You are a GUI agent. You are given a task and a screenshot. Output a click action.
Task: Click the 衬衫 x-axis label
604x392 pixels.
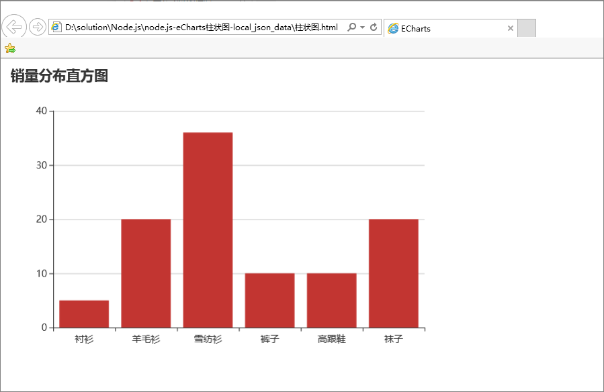pos(84,339)
